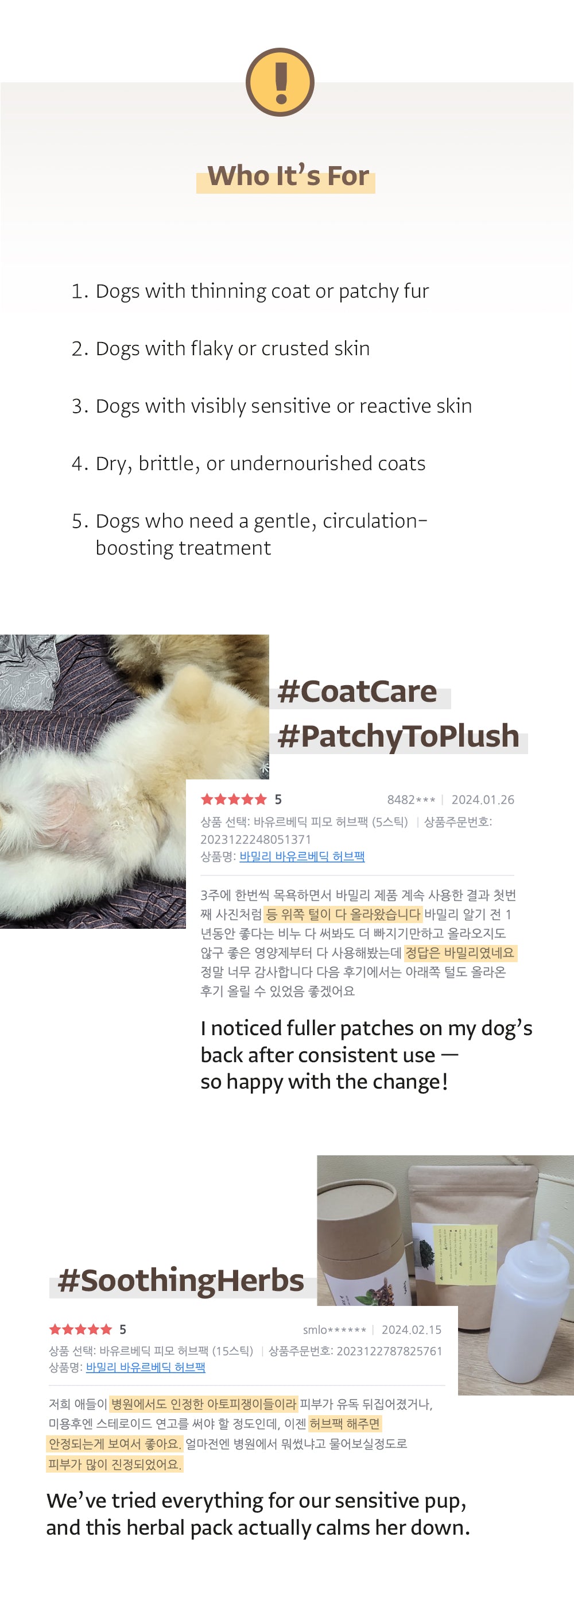
Task: Click the five-star rating in first review
Action: tap(234, 799)
